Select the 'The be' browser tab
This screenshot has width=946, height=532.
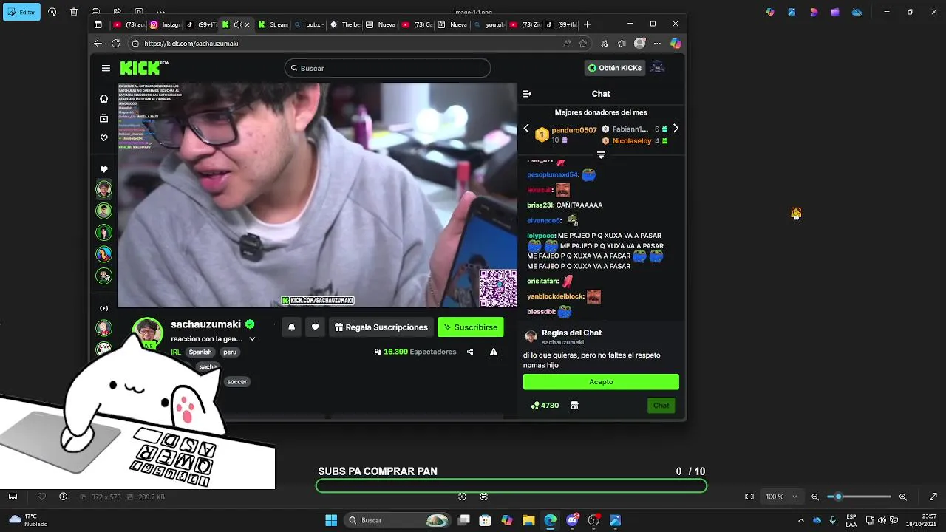(344, 24)
